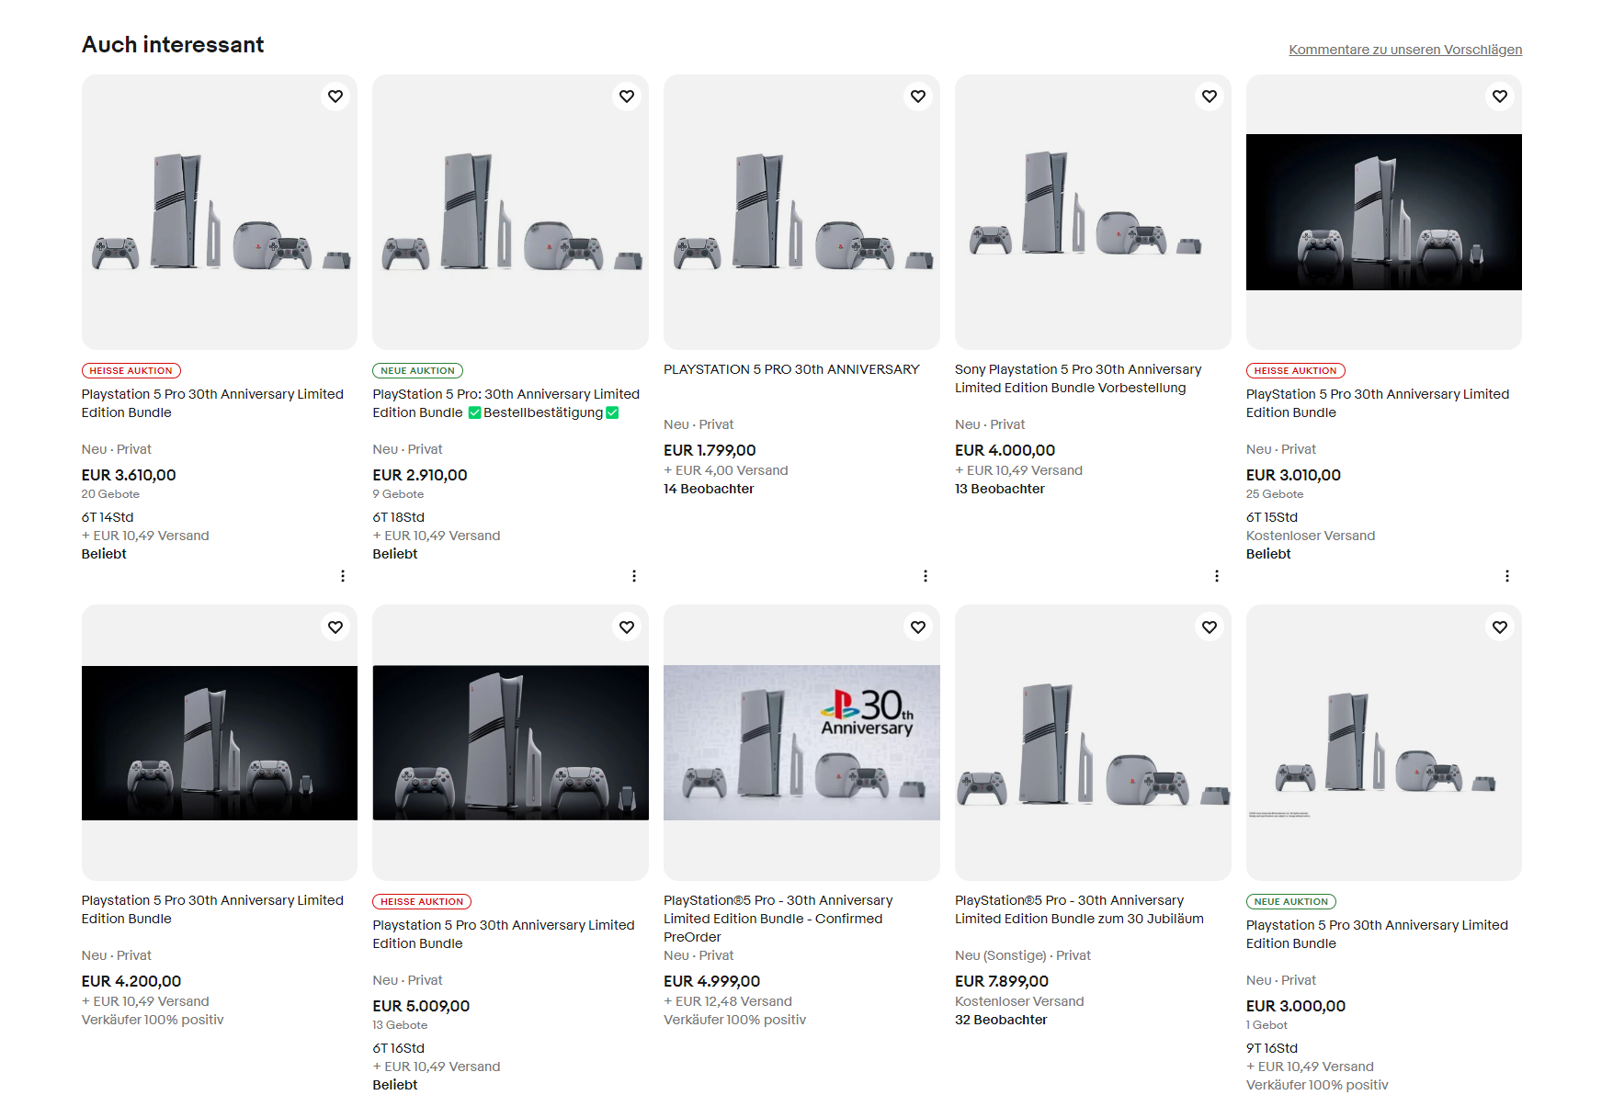Click the 14 Beobachter text
1613x1095 pixels.
coord(709,489)
